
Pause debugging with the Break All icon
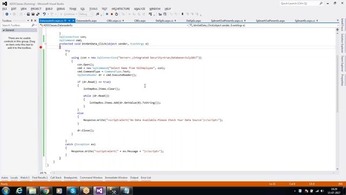pyautogui.click(x=107, y=14)
